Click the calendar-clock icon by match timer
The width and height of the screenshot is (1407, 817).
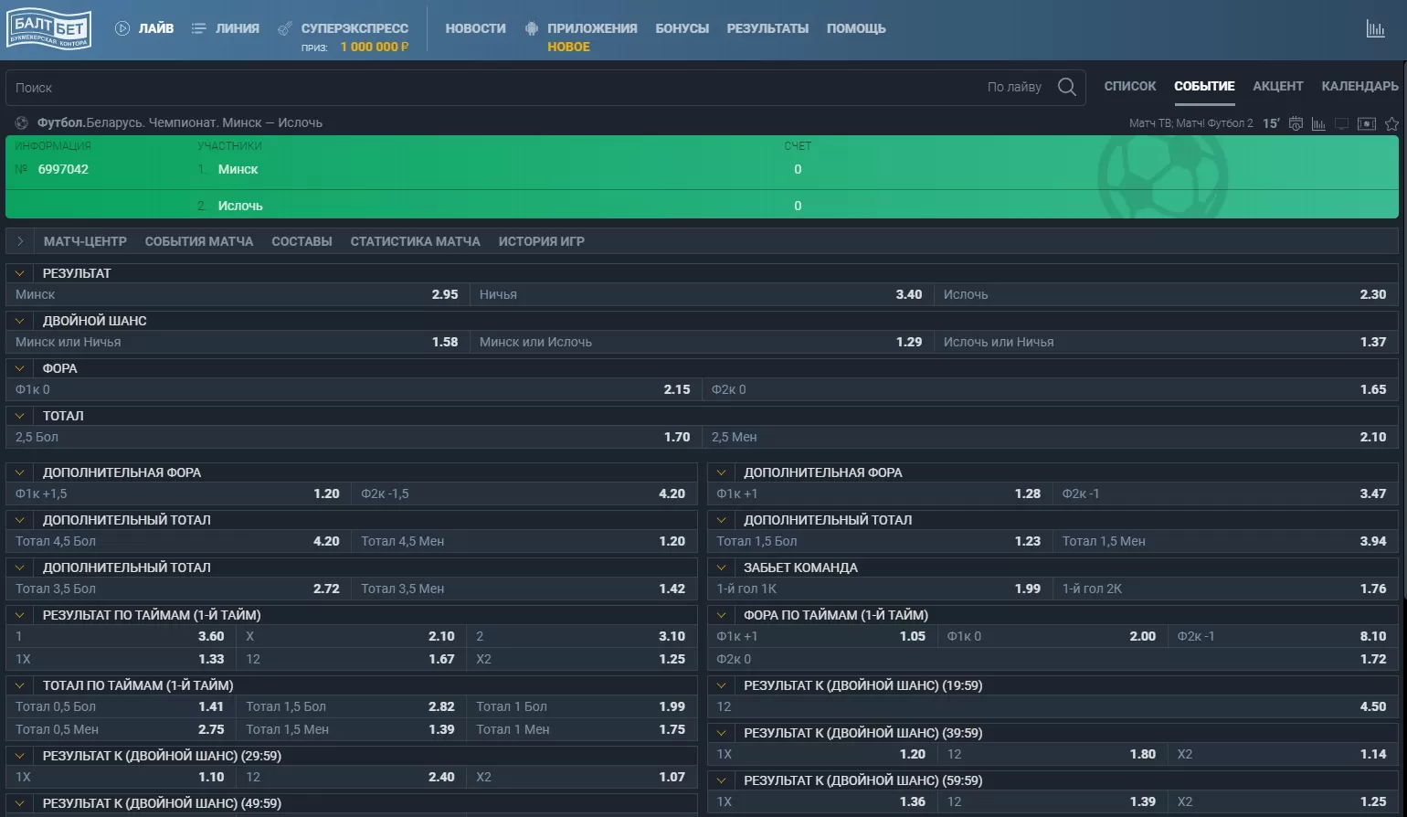click(x=1296, y=123)
